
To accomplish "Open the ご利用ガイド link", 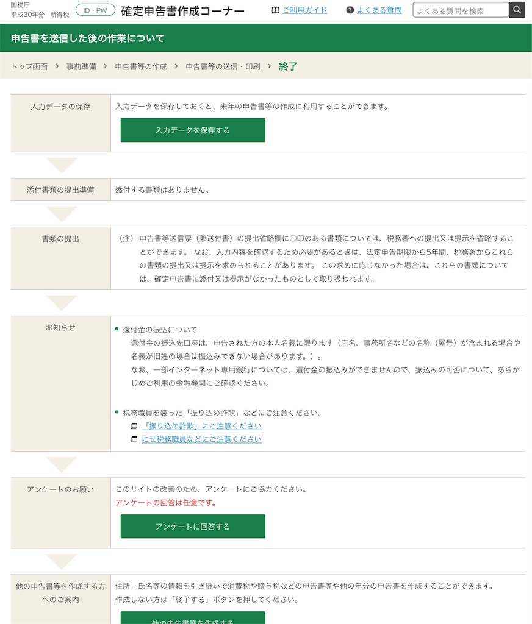I will (x=305, y=10).
